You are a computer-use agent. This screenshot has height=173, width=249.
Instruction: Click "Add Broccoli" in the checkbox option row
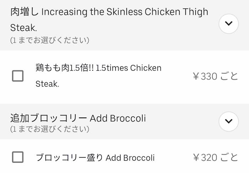pyautogui.click(x=130, y=157)
